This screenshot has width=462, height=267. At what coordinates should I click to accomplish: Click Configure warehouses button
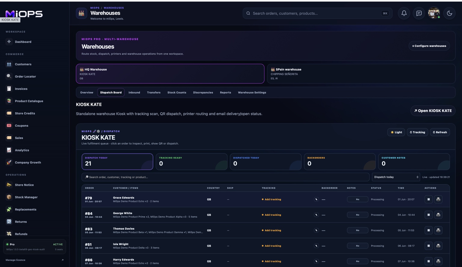[x=429, y=46]
